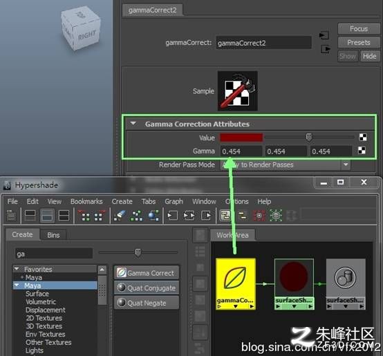
Task: Select the gray shading group node
Action: tap(346, 283)
